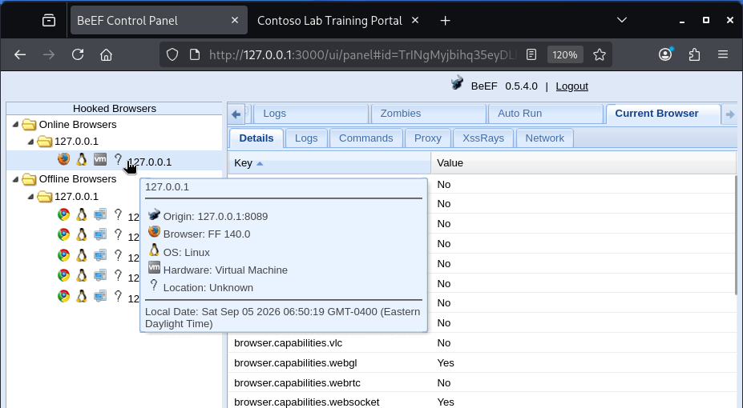The height and width of the screenshot is (408, 743).
Task: Sort by the Key column header
Action: click(329, 163)
